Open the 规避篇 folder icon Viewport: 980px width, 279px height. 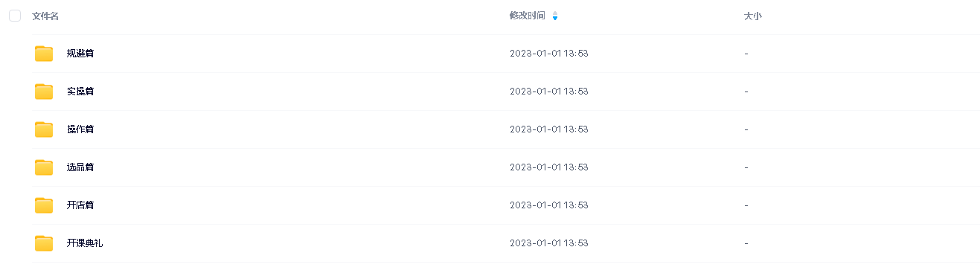[44, 54]
